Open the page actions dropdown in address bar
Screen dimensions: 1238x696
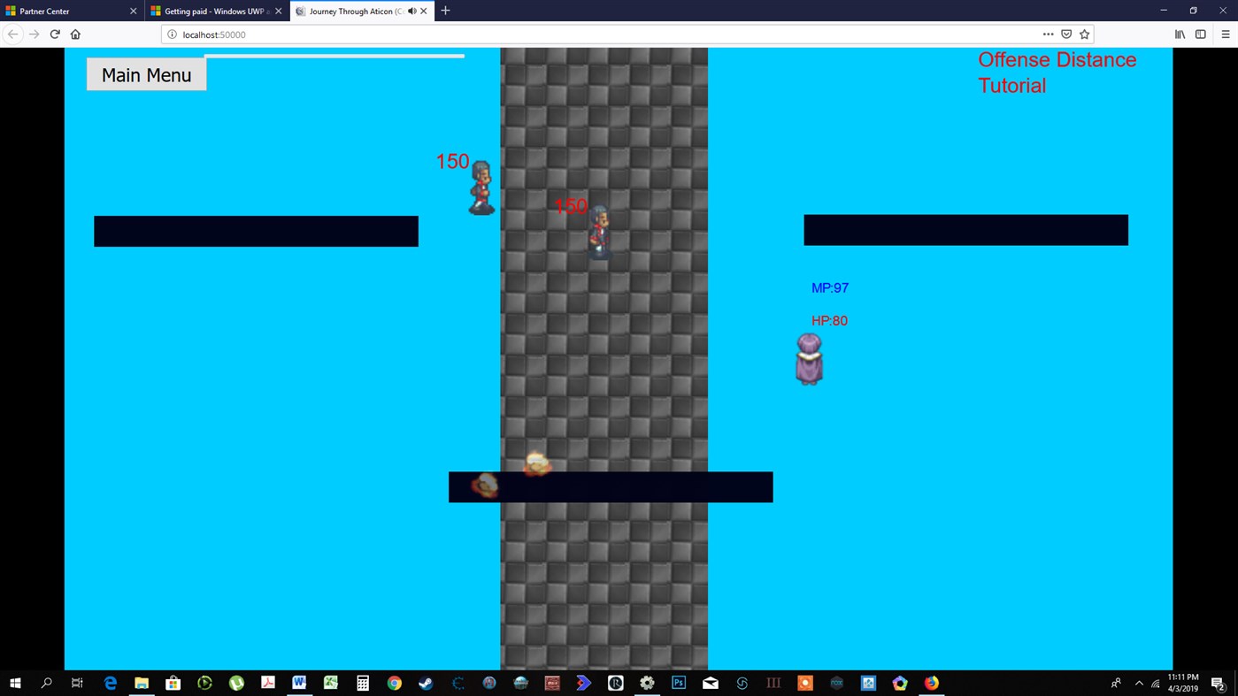click(1048, 34)
